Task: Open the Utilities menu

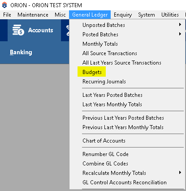Action: click(x=170, y=15)
